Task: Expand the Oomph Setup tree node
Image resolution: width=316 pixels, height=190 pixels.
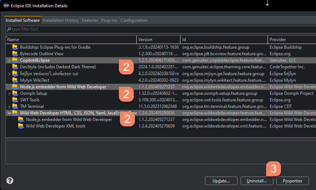Action: coord(9,94)
